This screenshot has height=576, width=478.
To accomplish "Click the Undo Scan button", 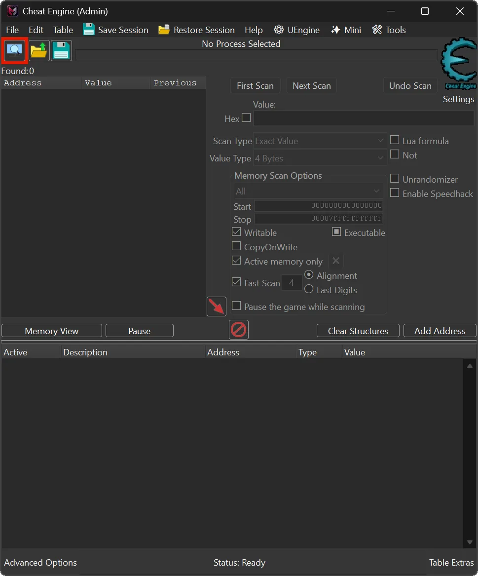I will (410, 85).
